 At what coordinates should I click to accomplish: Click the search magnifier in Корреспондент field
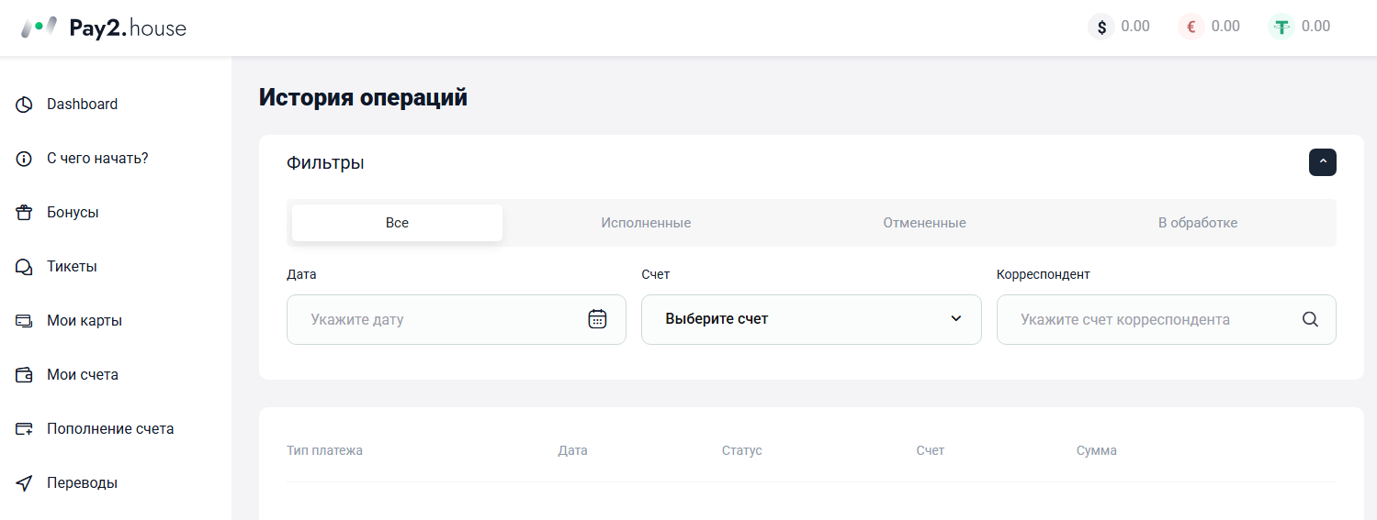1310,319
